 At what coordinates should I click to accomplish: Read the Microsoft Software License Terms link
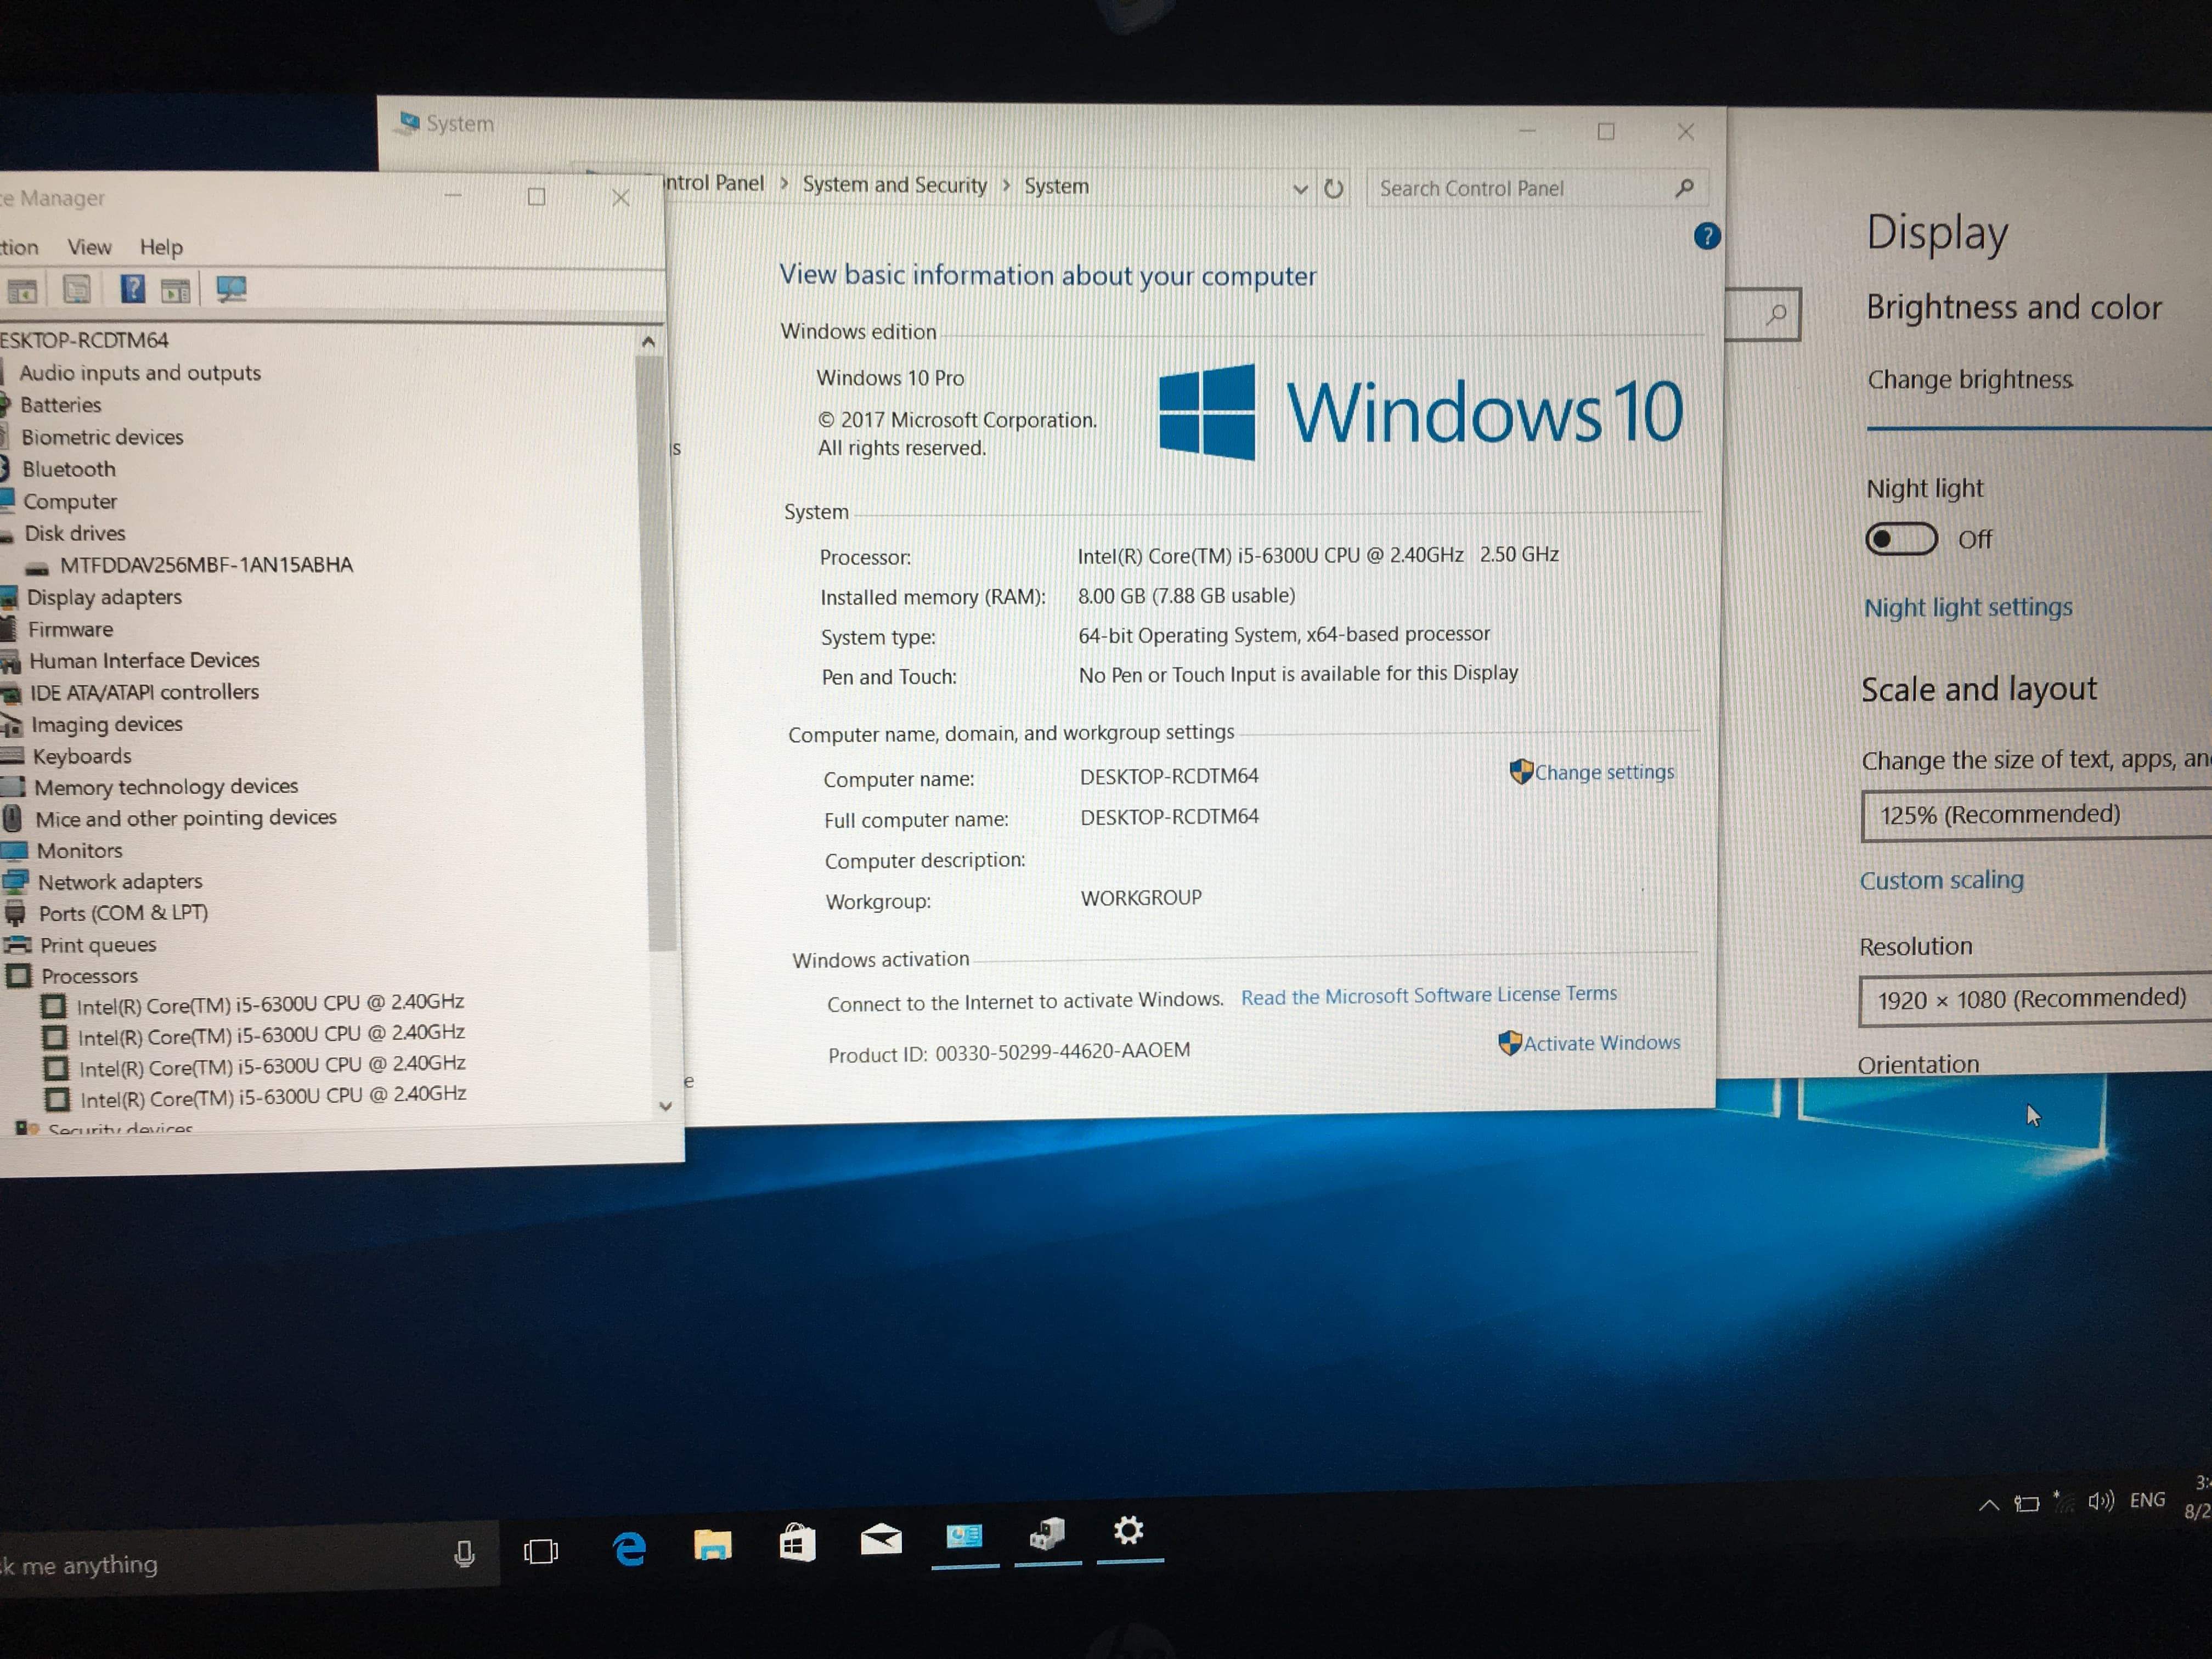(1429, 995)
